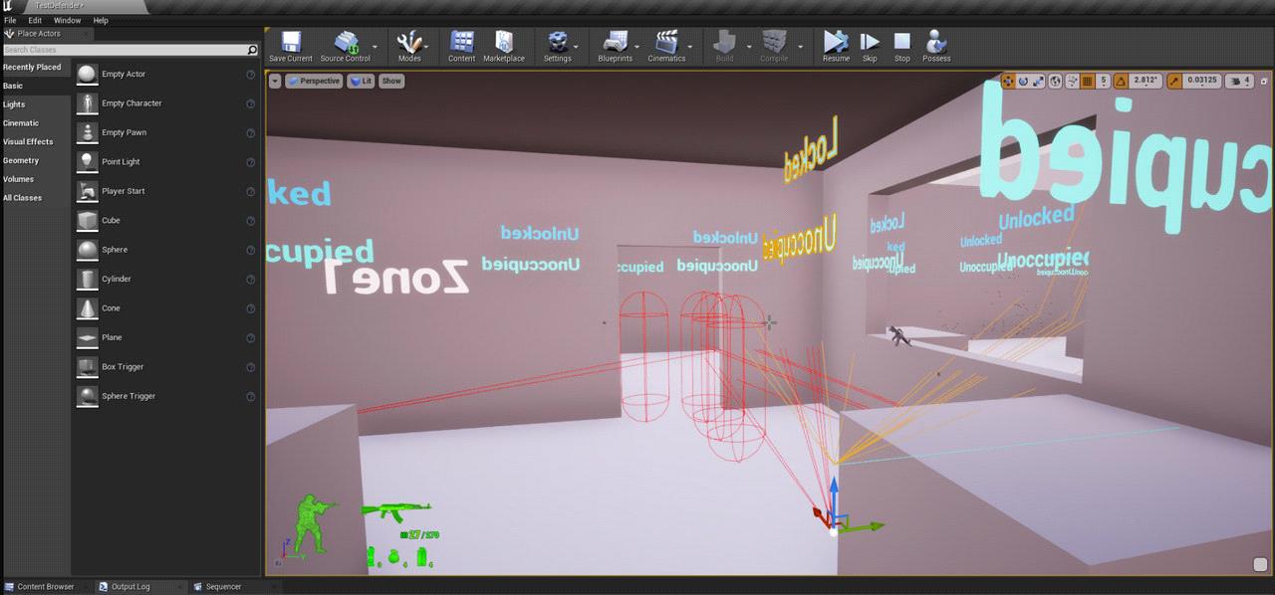Image resolution: width=1275 pixels, height=595 pixels.
Task: Open the Content Browser via the Content icon
Action: click(x=460, y=44)
